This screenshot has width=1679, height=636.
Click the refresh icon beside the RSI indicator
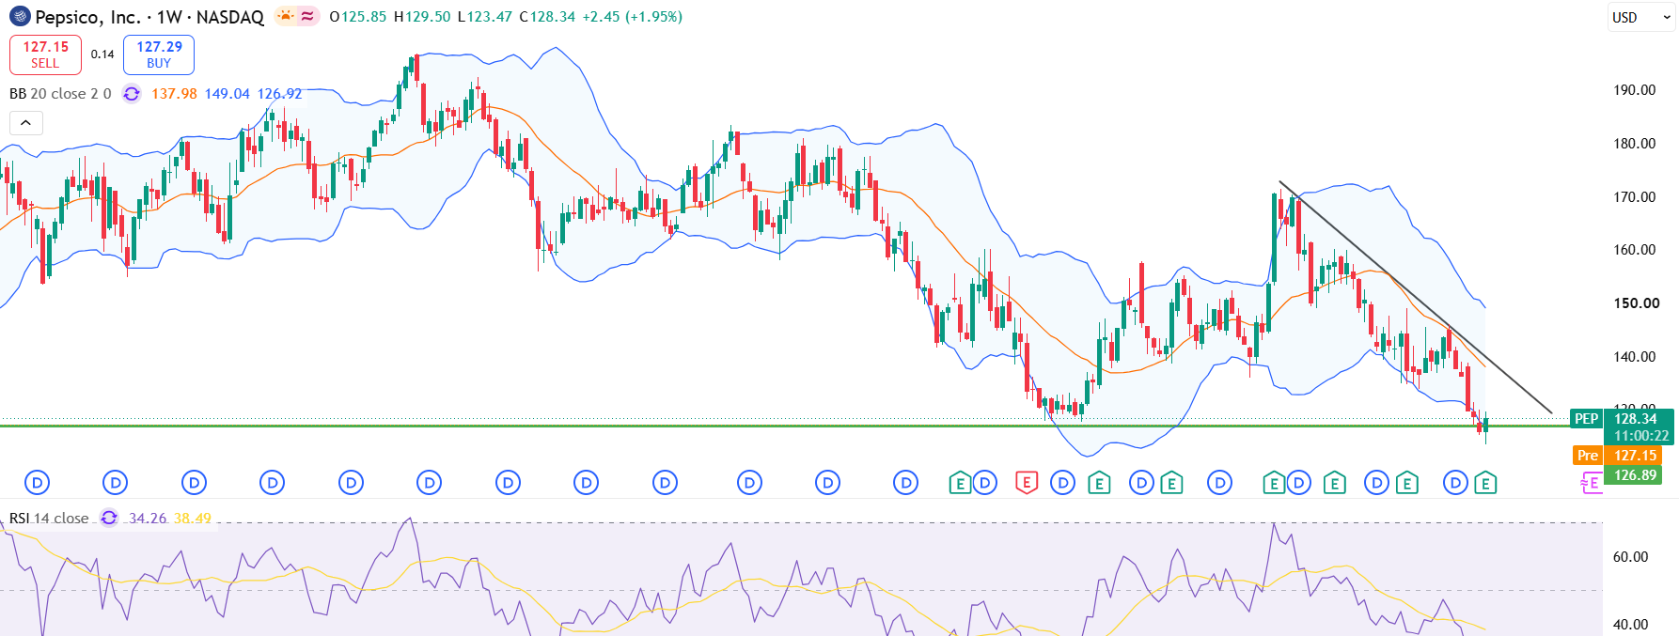(109, 518)
